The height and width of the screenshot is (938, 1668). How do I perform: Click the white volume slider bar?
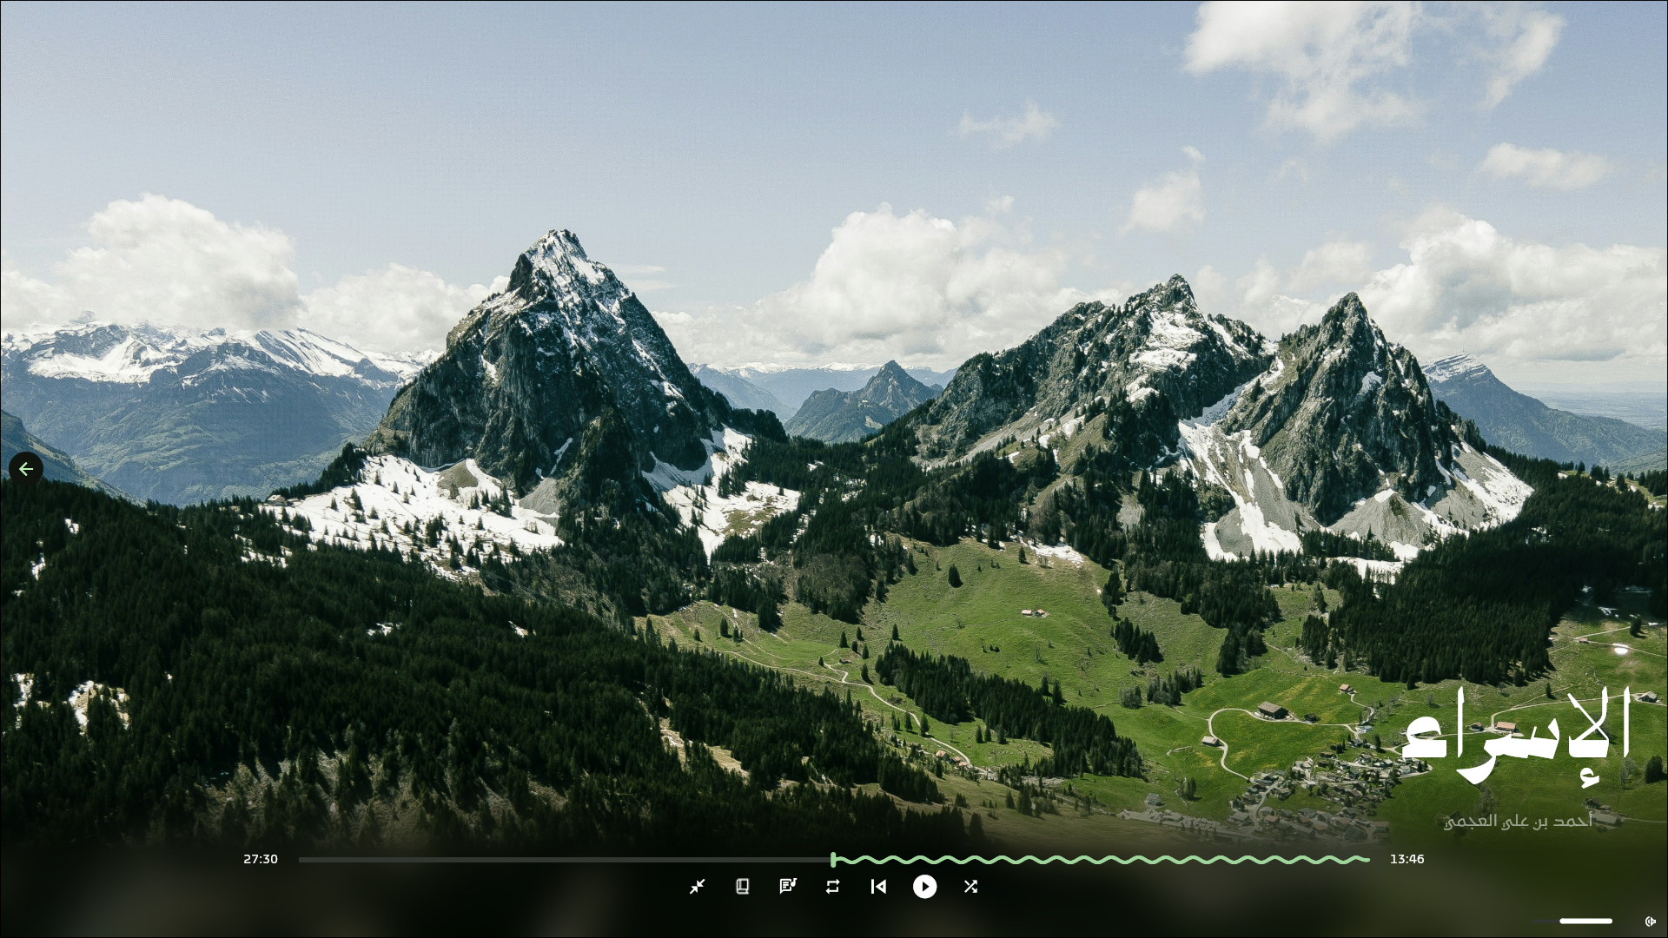coord(1585,921)
